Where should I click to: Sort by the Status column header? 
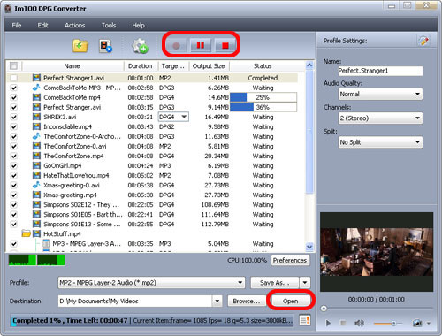(x=263, y=66)
